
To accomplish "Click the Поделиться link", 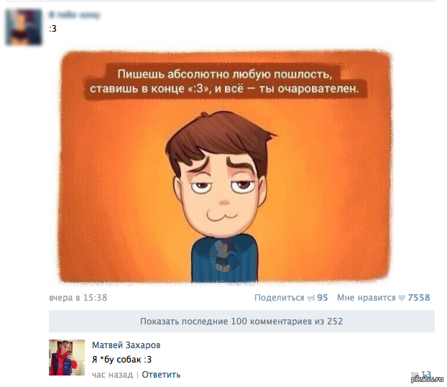I will tap(279, 298).
